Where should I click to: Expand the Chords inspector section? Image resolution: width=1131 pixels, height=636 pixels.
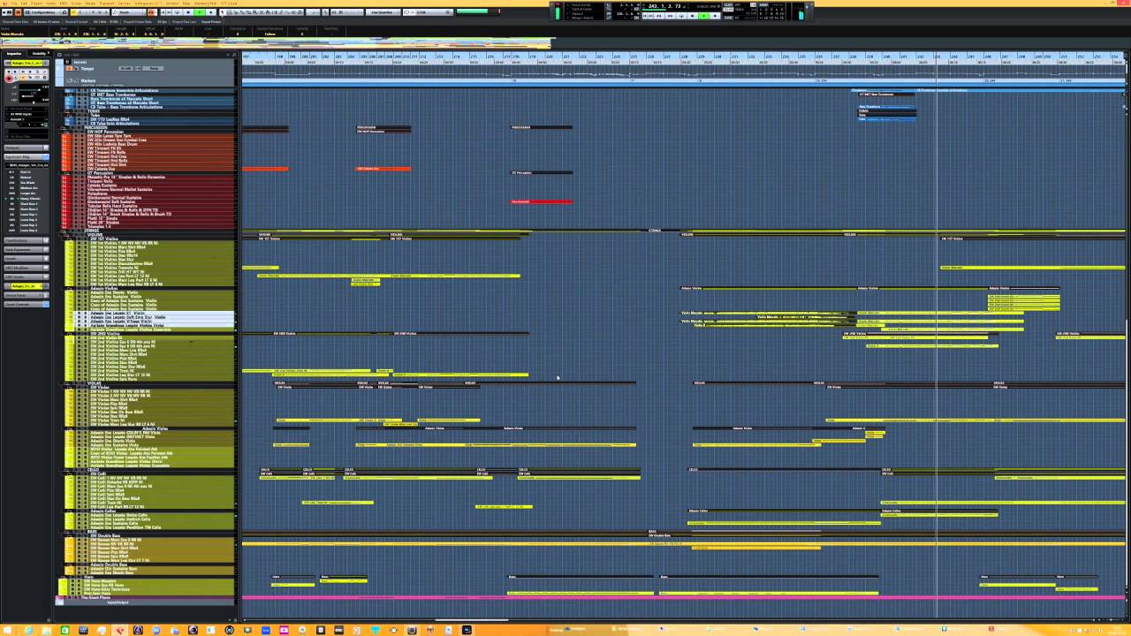click(x=26, y=258)
